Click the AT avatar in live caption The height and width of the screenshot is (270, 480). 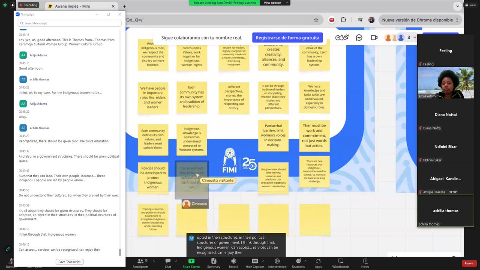pyautogui.click(x=191, y=238)
